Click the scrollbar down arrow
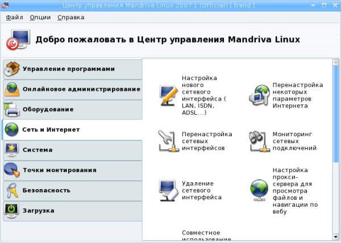This screenshot has width=341, height=243. pos(335,237)
